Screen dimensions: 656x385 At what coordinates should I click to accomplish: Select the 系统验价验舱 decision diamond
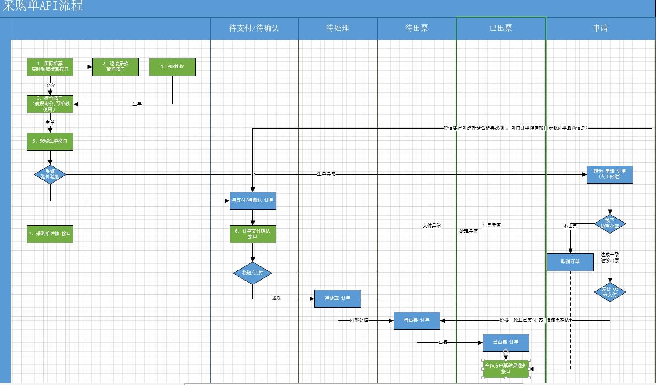50,174
